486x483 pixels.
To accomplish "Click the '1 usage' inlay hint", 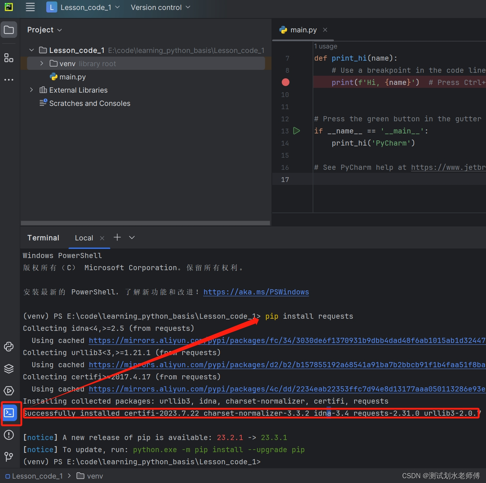I will point(325,46).
